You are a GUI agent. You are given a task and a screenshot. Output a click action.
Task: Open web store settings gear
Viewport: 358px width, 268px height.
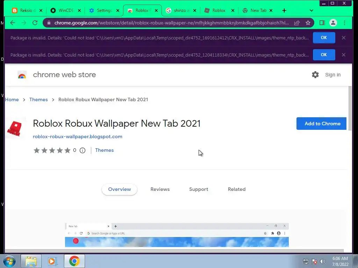tap(315, 75)
